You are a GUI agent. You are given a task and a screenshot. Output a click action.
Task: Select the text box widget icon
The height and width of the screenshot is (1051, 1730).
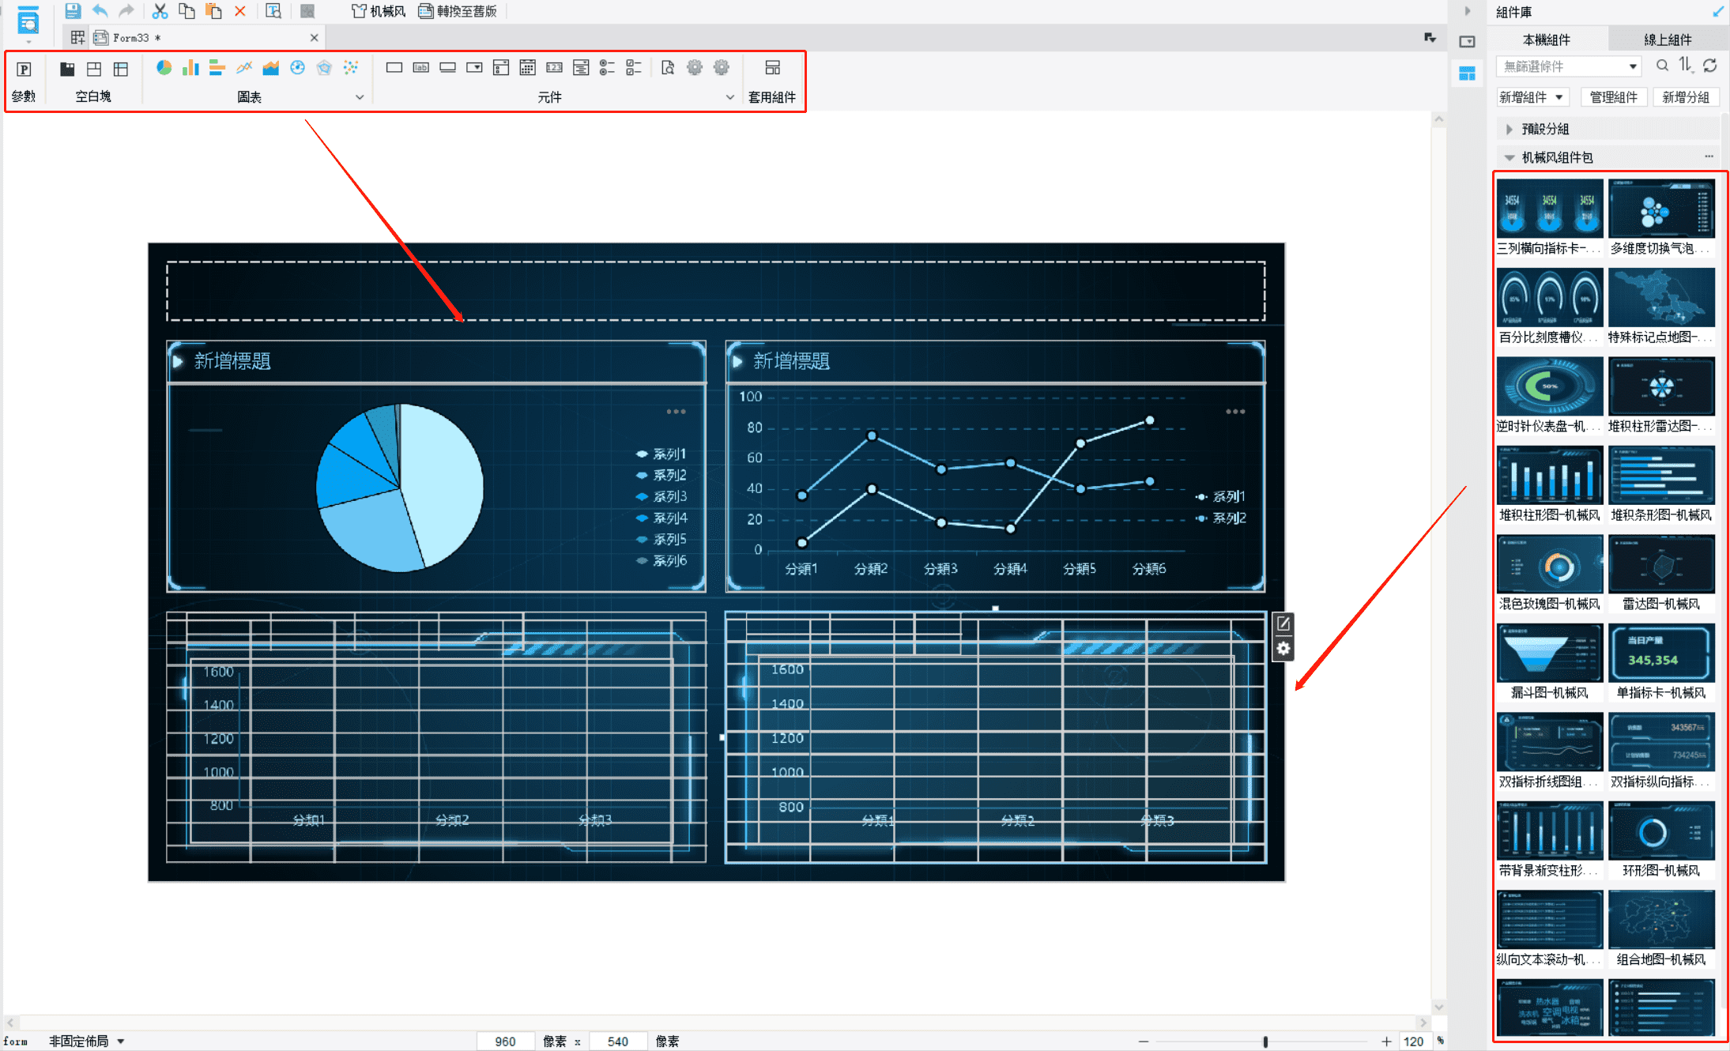[x=394, y=68]
